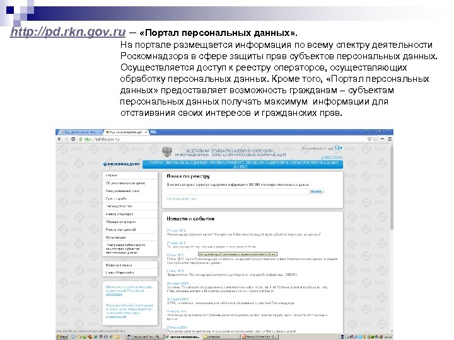Open a new tab with the new-tab button
This screenshot has height=340, width=454.
point(153,132)
